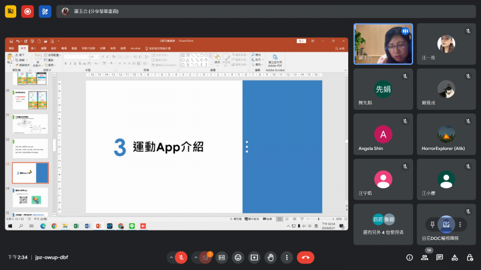Open the font size combo box
Viewport: 481px width, 270px height.
(x=95, y=56)
